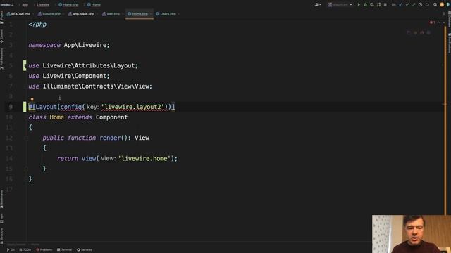Open the Pull Requests tool window sidebar
Screen dimensions: 451x253
pyautogui.click(x=1, y=59)
